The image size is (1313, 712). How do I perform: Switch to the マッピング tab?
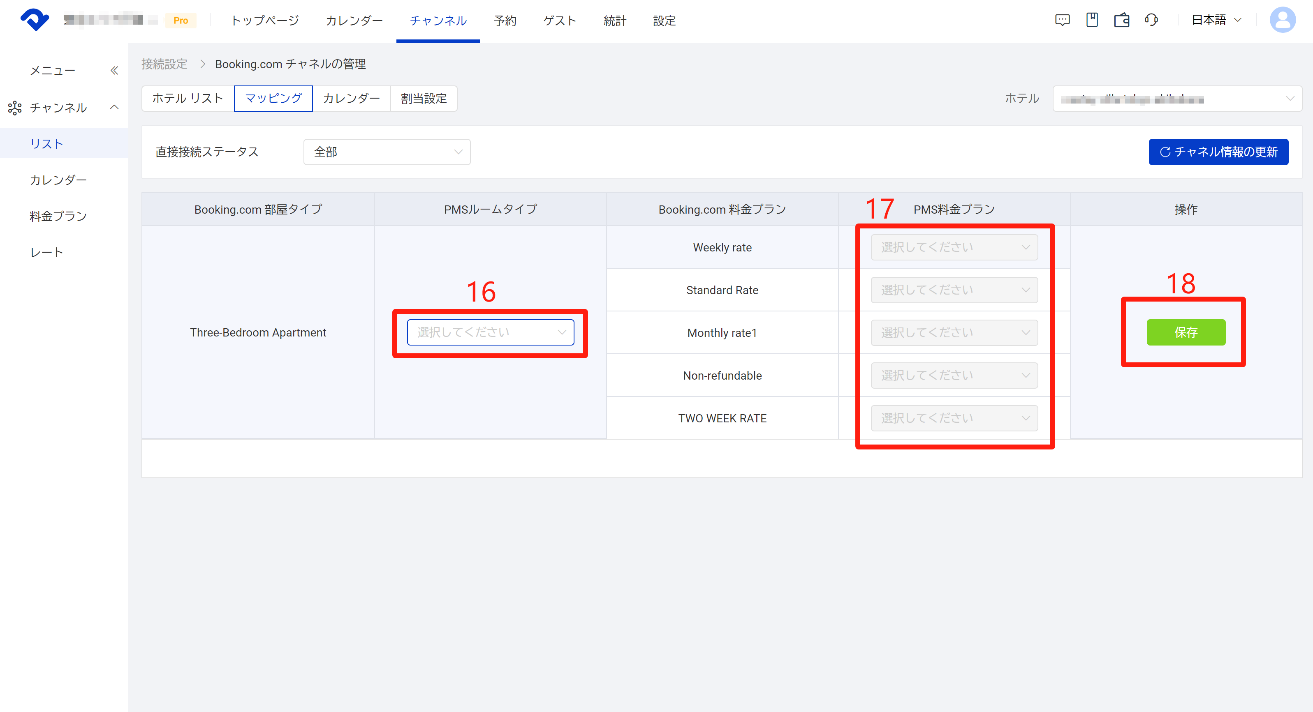(x=273, y=99)
